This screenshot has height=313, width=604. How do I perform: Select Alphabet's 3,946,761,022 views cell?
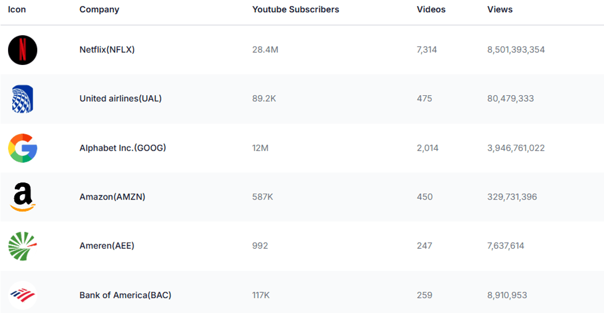tap(516, 148)
